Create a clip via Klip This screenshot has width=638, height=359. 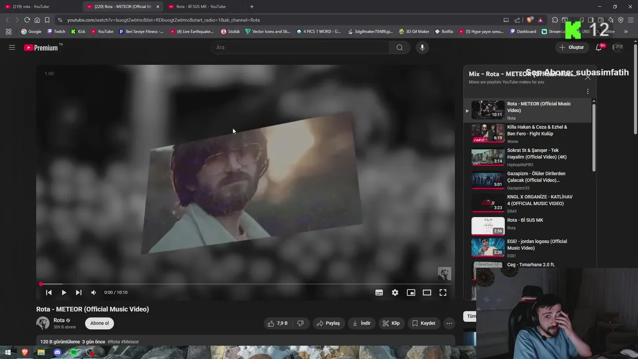391,323
